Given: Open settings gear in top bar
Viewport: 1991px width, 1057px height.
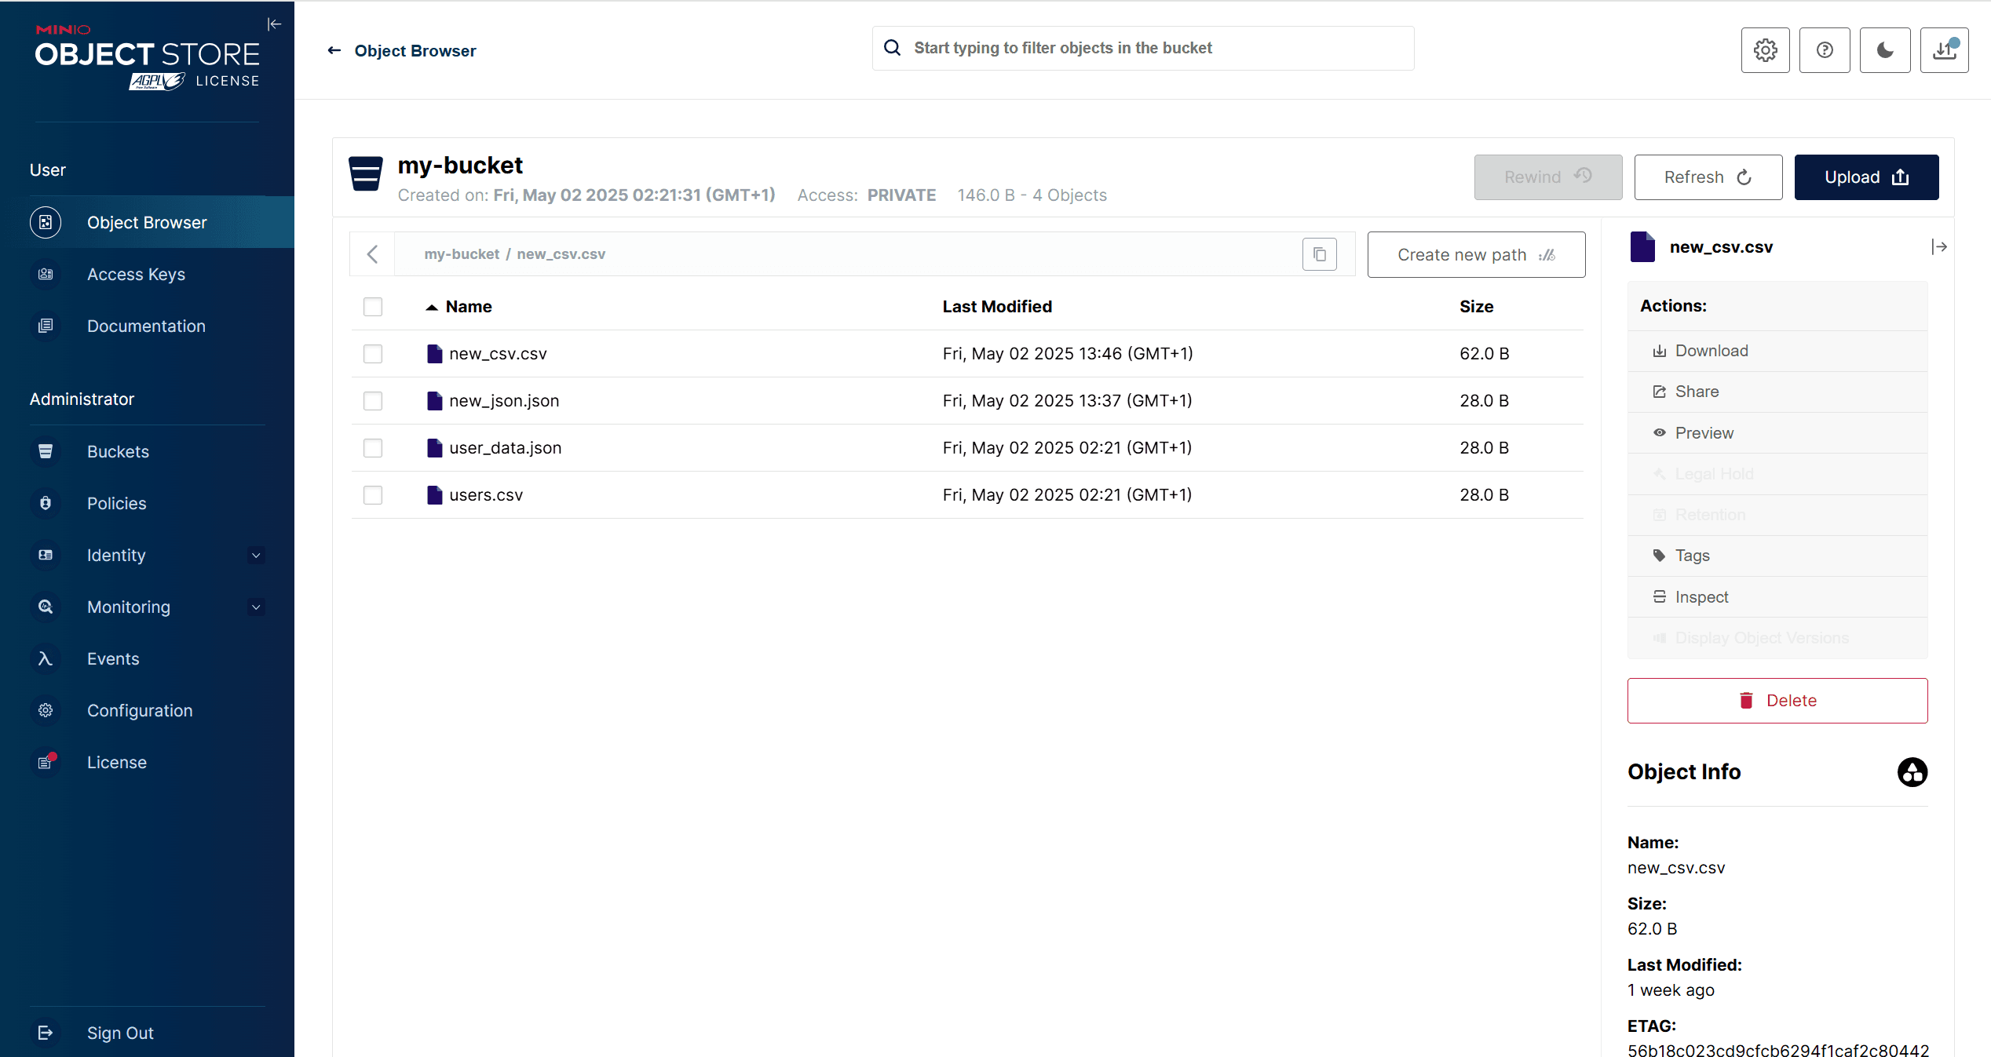Looking at the screenshot, I should (1765, 50).
